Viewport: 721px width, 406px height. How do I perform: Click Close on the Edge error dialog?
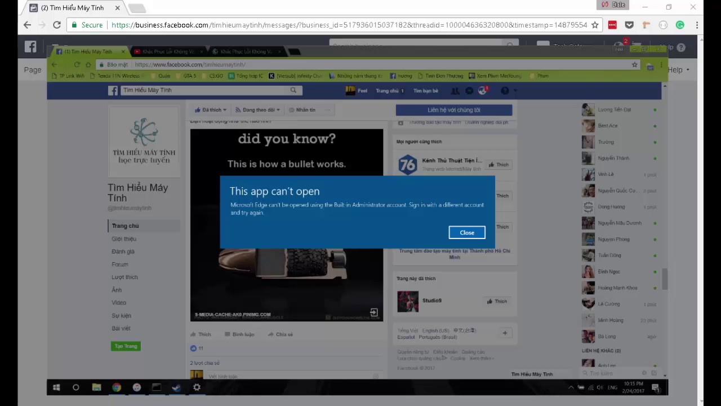(467, 232)
